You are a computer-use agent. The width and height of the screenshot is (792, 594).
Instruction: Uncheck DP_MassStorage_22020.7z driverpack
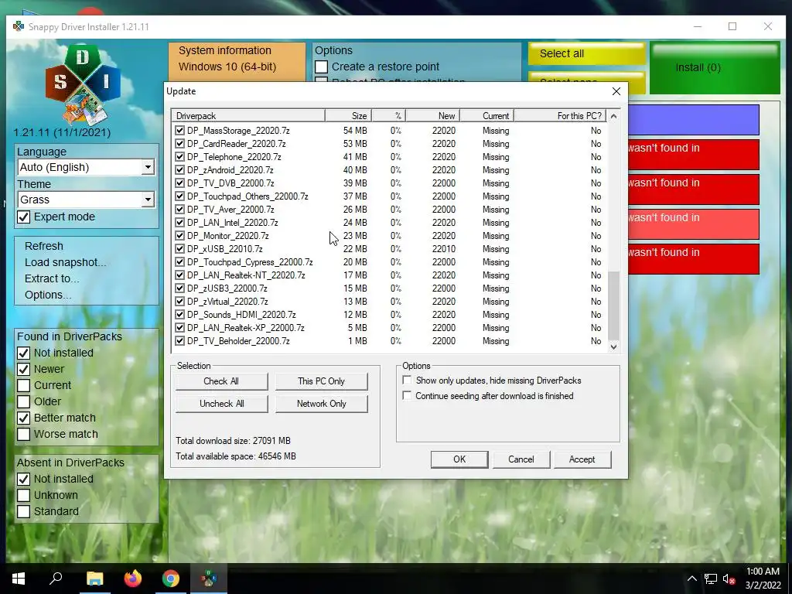[179, 130]
